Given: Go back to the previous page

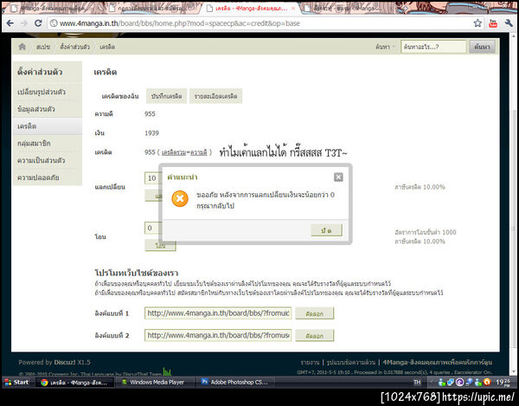Looking at the screenshot, I should (10, 23).
